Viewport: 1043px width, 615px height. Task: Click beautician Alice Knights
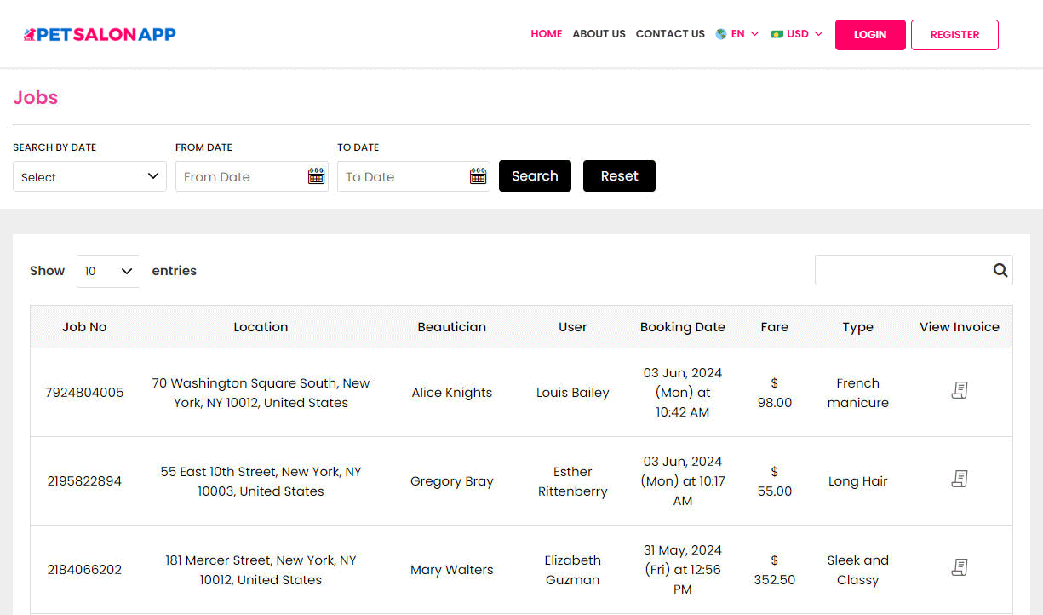451,393
